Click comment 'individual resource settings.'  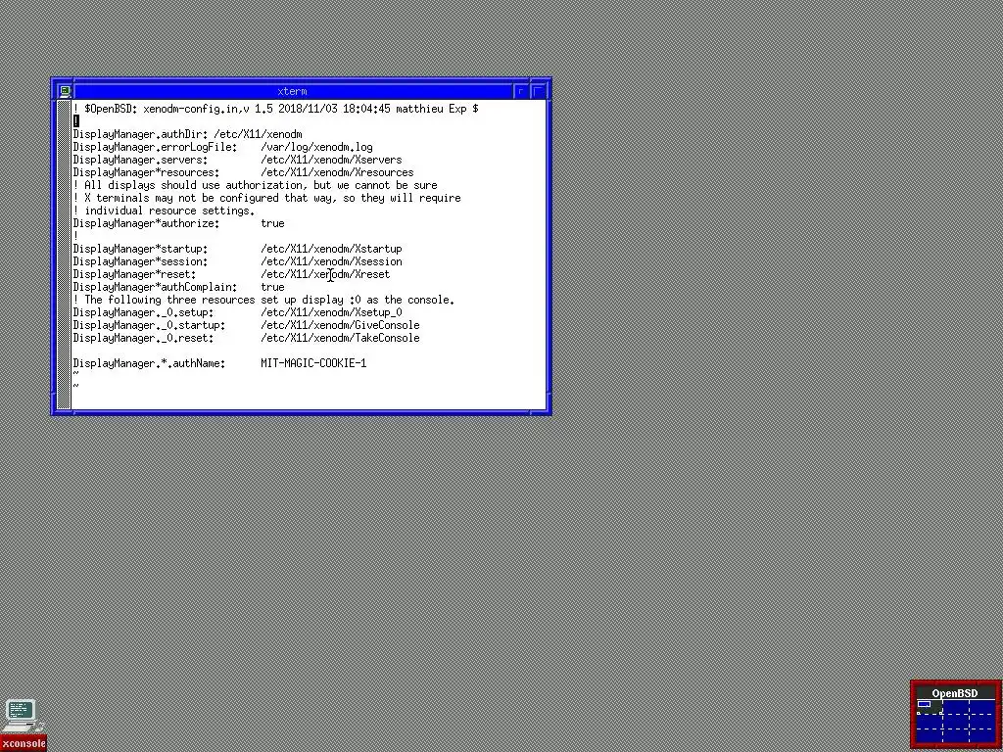point(164,211)
